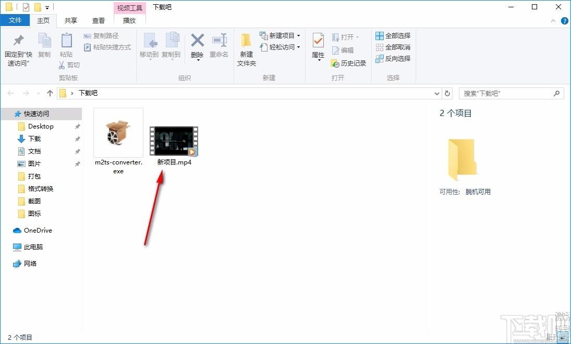
Task: Click the address bar path 下载吧
Action: (88, 93)
